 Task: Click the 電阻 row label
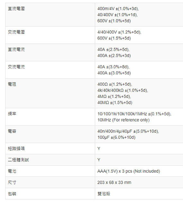tap(12, 84)
